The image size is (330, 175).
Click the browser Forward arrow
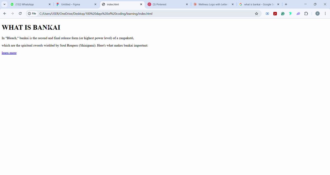pyautogui.click(x=12, y=13)
